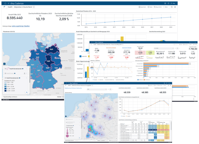Click 'Ist Mio Euro' blue legend in Finanz-Controlling
The image size is (199, 144).
point(140,80)
